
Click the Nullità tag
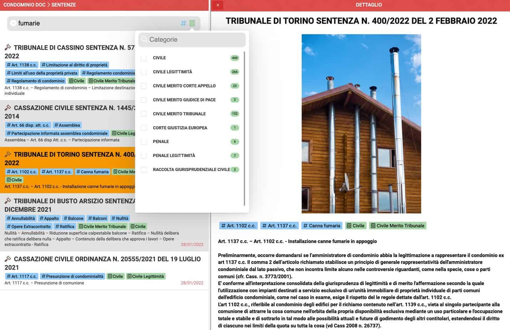pos(120,218)
